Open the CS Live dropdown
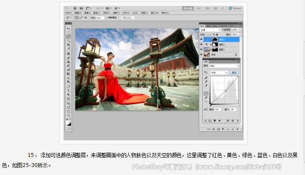The width and height of the screenshot is (305, 175). [235, 8]
